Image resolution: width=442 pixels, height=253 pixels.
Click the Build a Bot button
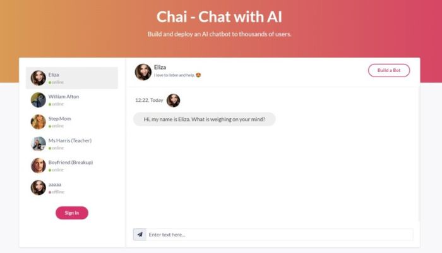click(x=389, y=70)
